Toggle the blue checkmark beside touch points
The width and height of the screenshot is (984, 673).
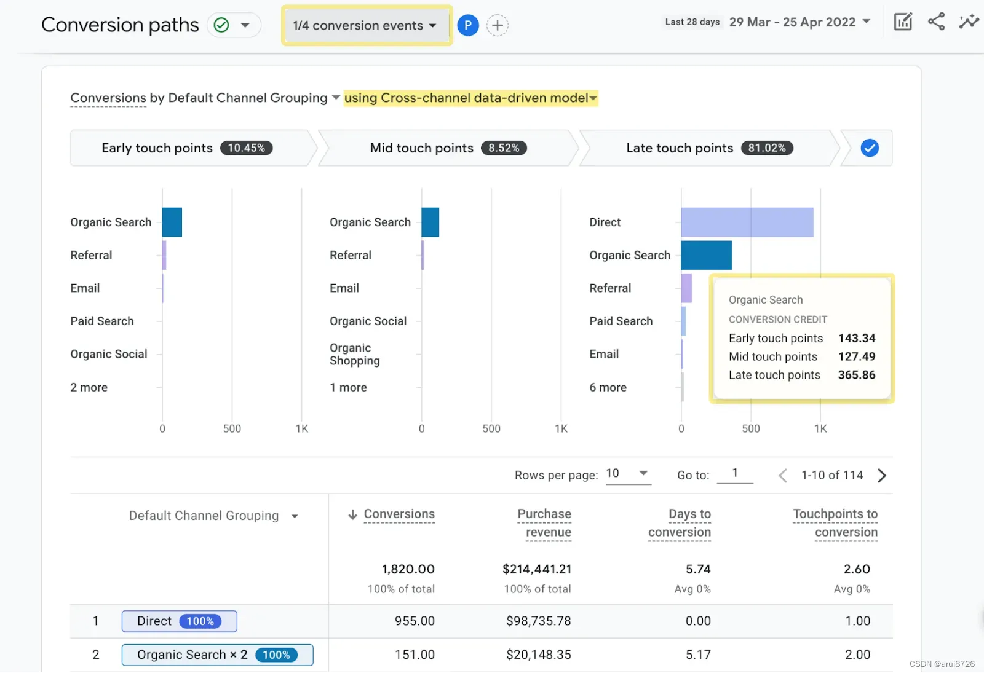(x=870, y=148)
